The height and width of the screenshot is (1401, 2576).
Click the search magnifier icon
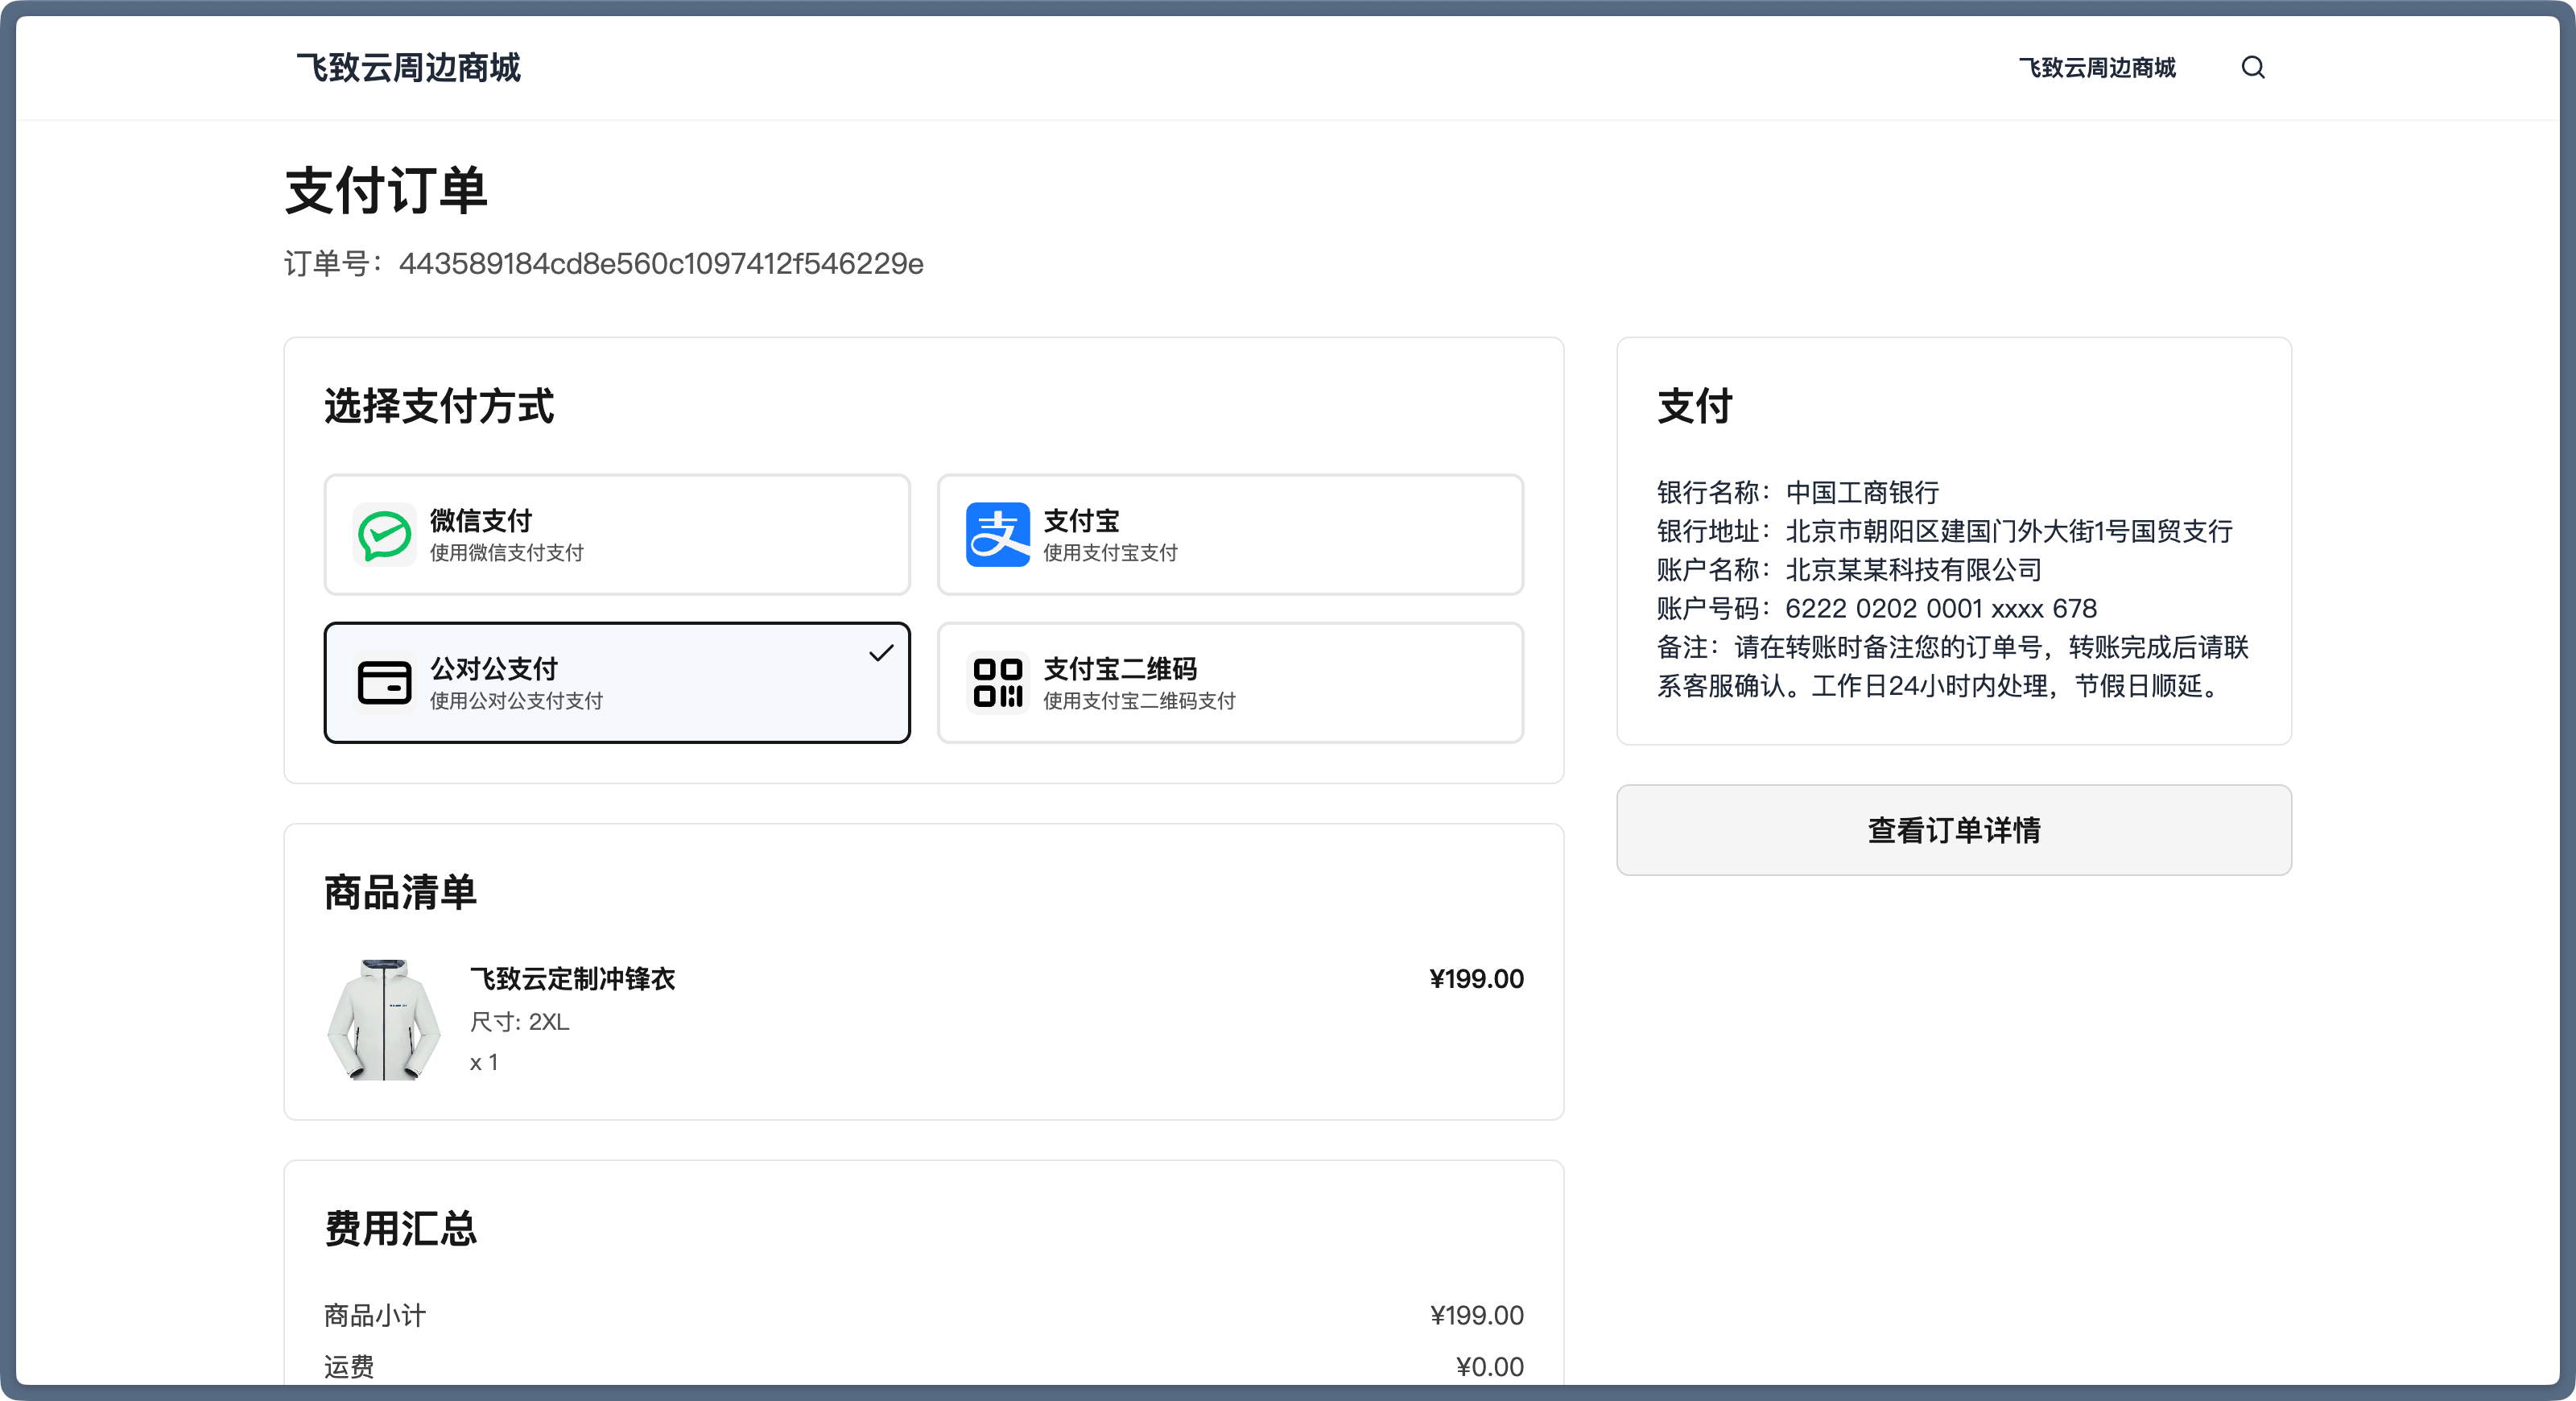[x=2252, y=67]
